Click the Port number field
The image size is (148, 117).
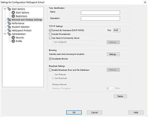pos(117,30)
